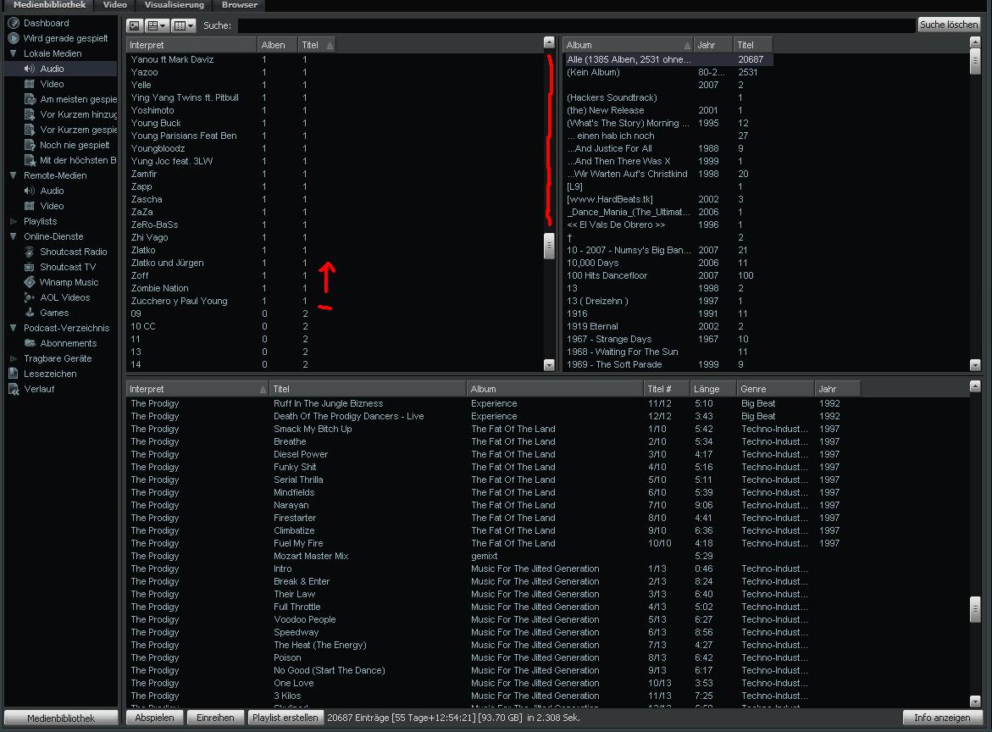
Task: Click the 'Am meisten gespielt' smart view icon
Action: pos(29,98)
